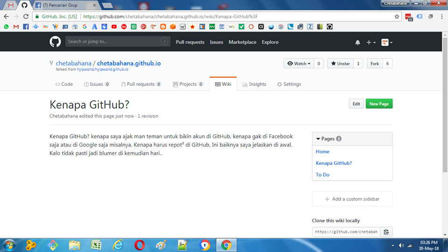The width and height of the screenshot is (448, 252).
Task: Click the Fork button
Action: tap(375, 63)
